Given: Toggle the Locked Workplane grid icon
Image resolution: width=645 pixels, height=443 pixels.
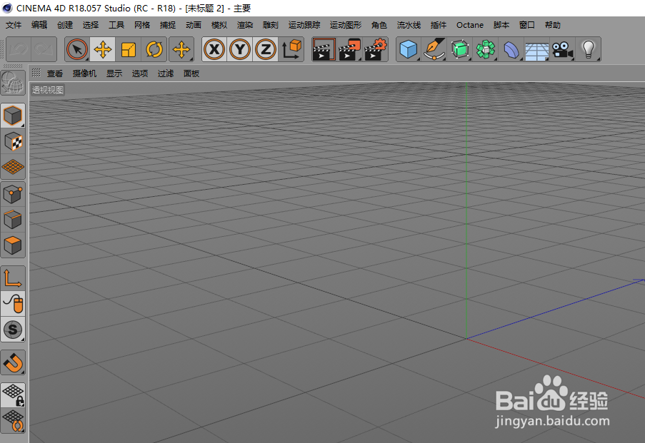Looking at the screenshot, I should point(13,395).
